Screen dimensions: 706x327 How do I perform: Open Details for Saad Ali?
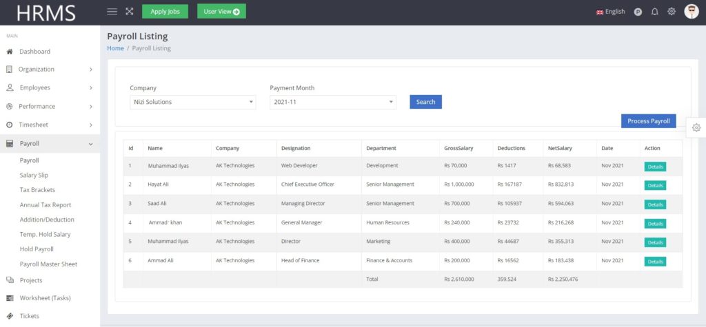click(x=655, y=204)
